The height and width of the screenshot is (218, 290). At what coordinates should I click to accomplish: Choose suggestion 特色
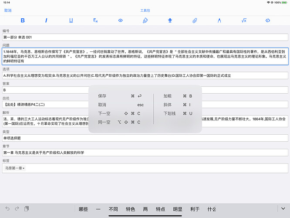click(130, 209)
